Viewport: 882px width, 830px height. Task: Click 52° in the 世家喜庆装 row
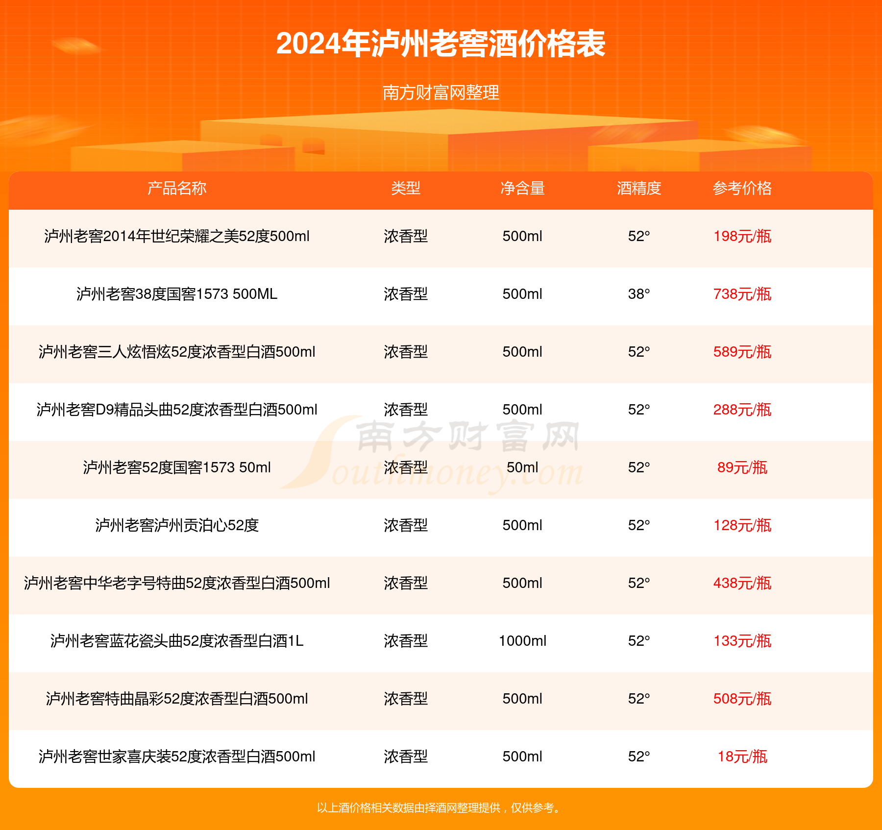pyautogui.click(x=639, y=757)
